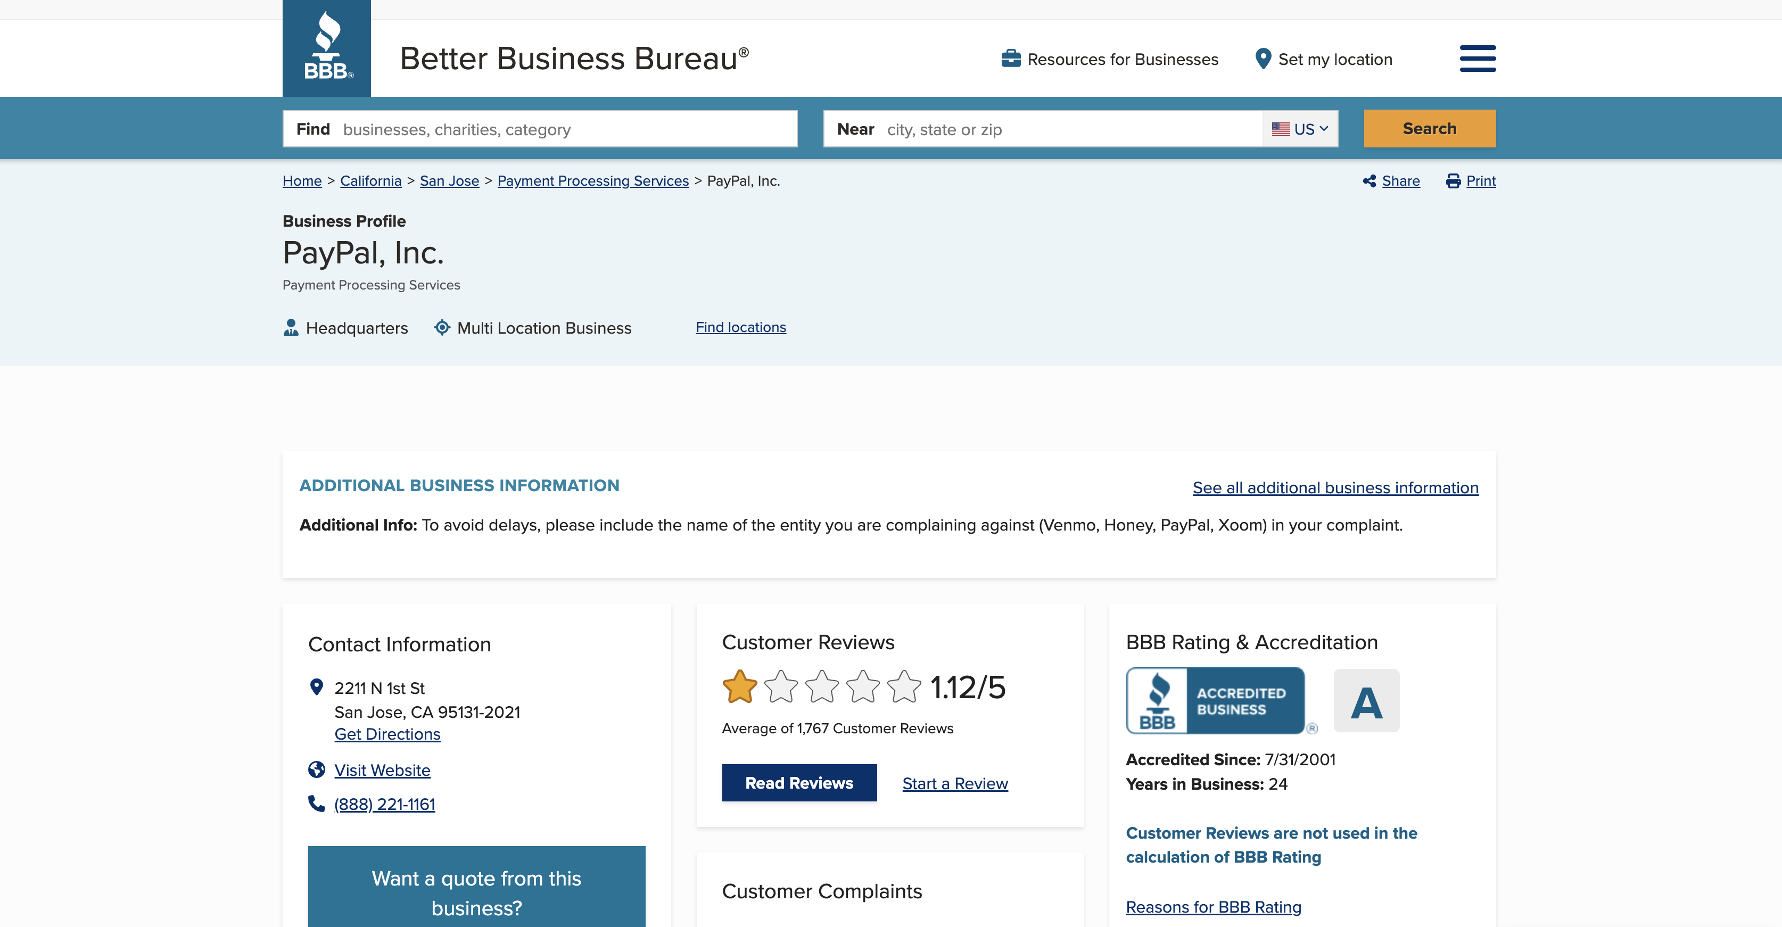Click the printer icon
The width and height of the screenshot is (1782, 927).
coord(1454,181)
